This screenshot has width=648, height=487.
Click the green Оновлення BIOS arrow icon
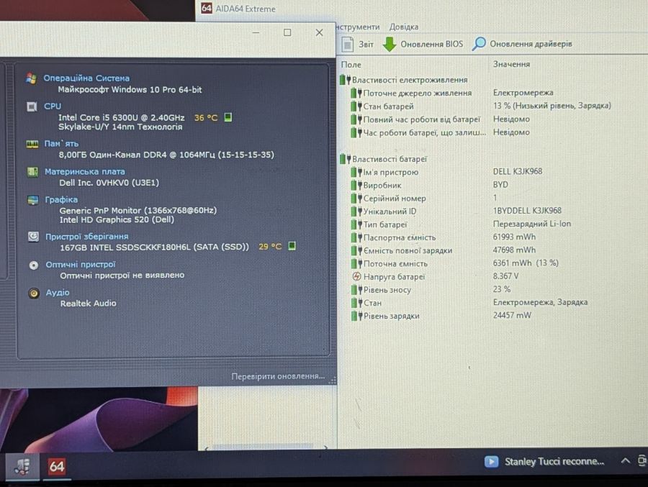tap(390, 44)
